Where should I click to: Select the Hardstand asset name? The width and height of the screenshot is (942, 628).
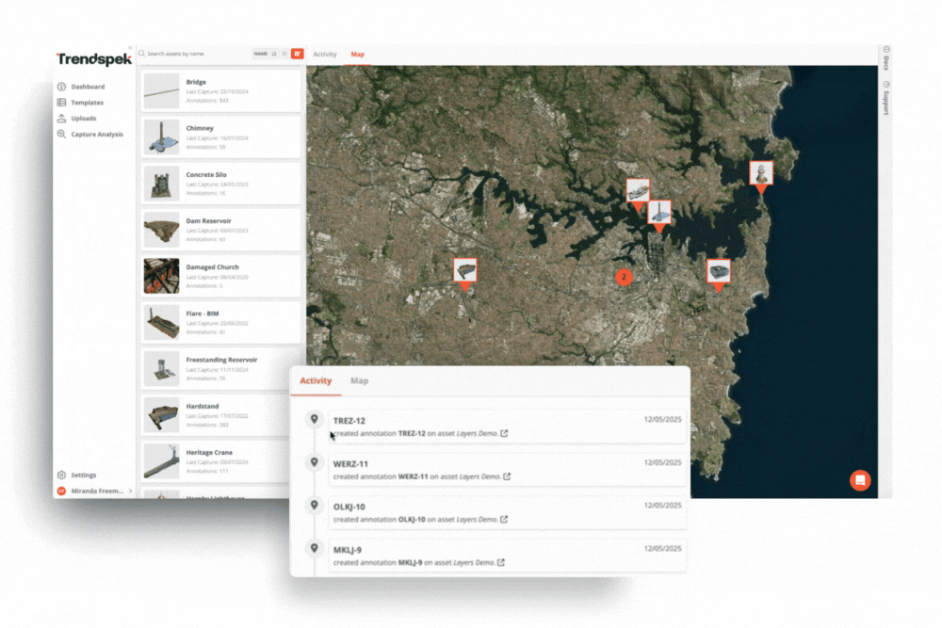coord(203,407)
